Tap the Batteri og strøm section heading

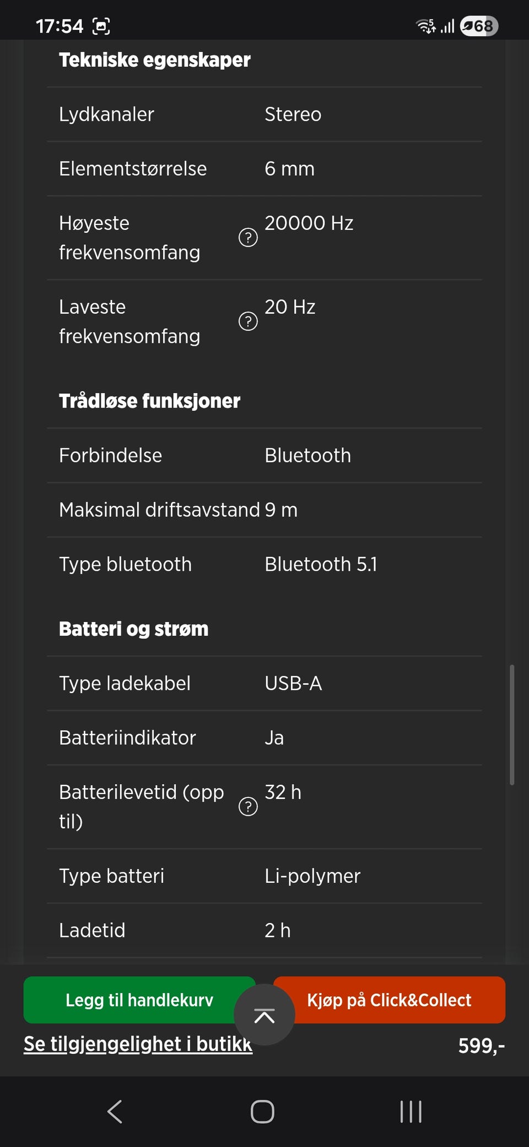[134, 629]
